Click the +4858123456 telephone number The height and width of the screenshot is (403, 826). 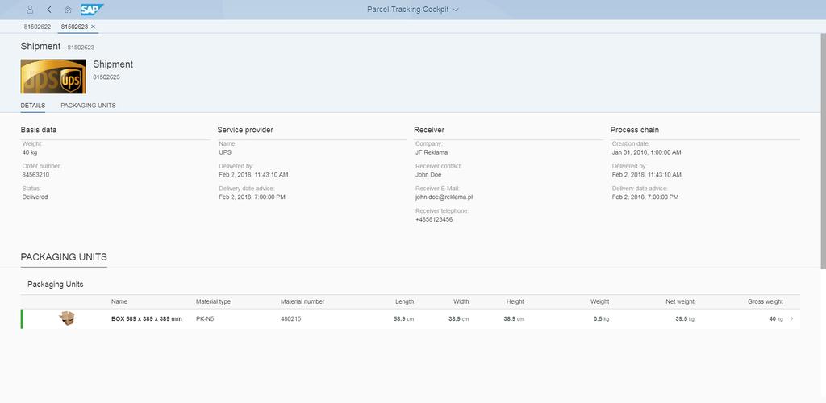434,219
